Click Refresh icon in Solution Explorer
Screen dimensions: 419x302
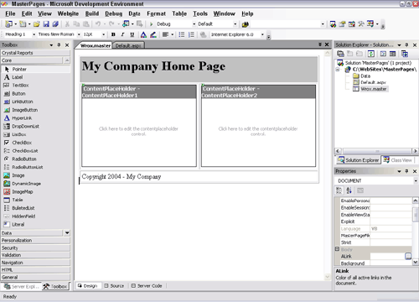tap(371, 54)
